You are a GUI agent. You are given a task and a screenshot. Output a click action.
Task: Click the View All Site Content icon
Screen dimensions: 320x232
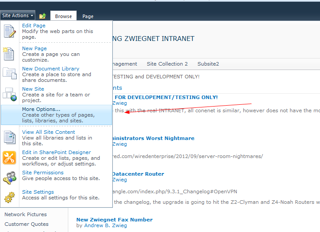10,137
